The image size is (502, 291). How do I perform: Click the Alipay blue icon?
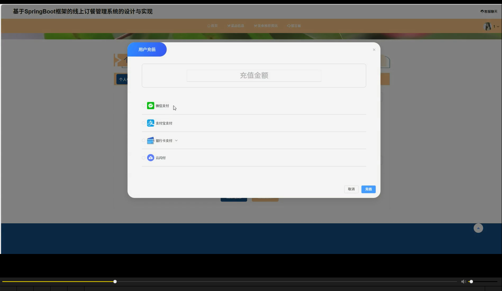[x=150, y=123]
